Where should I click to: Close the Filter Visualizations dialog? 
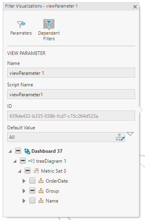135,7
